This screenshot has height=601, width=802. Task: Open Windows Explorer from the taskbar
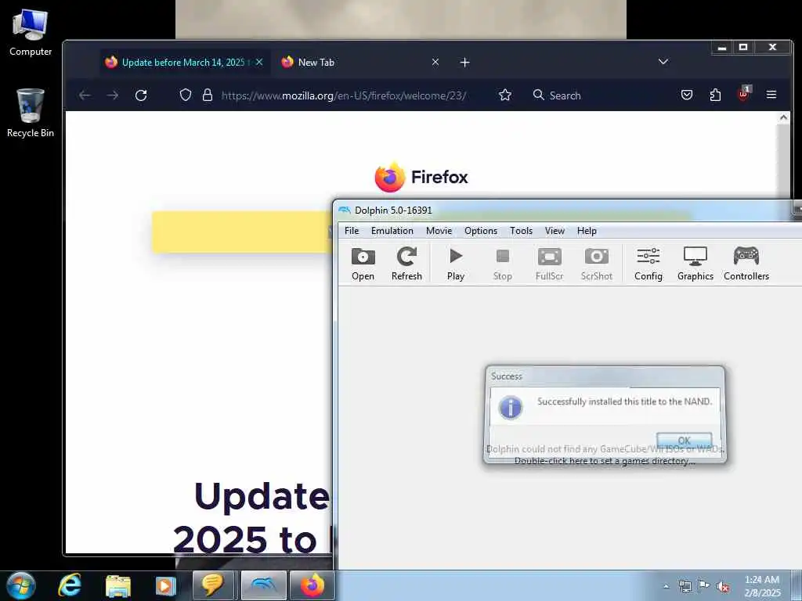(x=118, y=585)
